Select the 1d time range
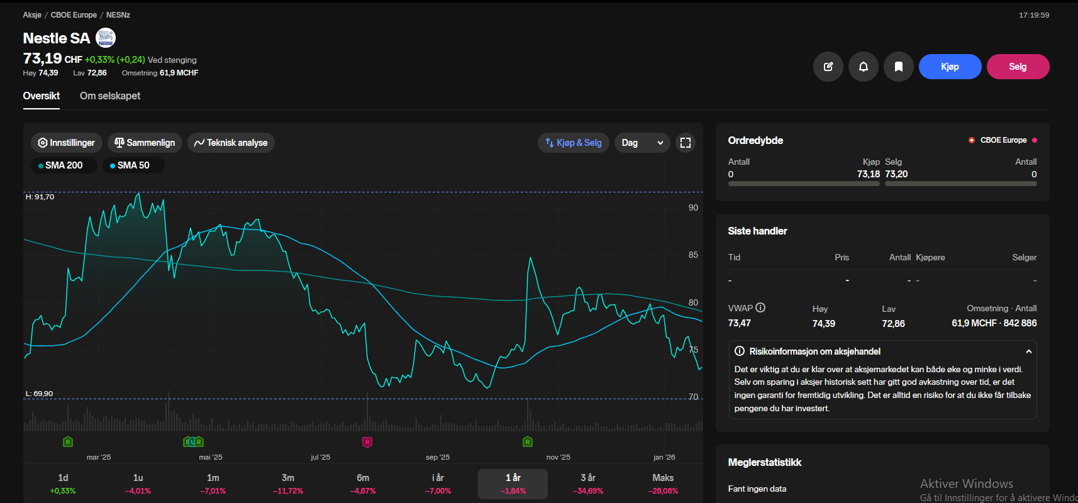1078x503 pixels. (63, 484)
